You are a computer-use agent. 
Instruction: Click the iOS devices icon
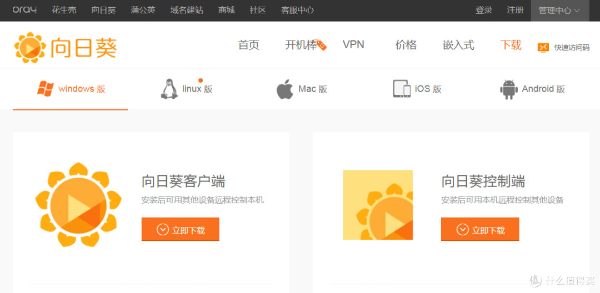click(x=402, y=89)
